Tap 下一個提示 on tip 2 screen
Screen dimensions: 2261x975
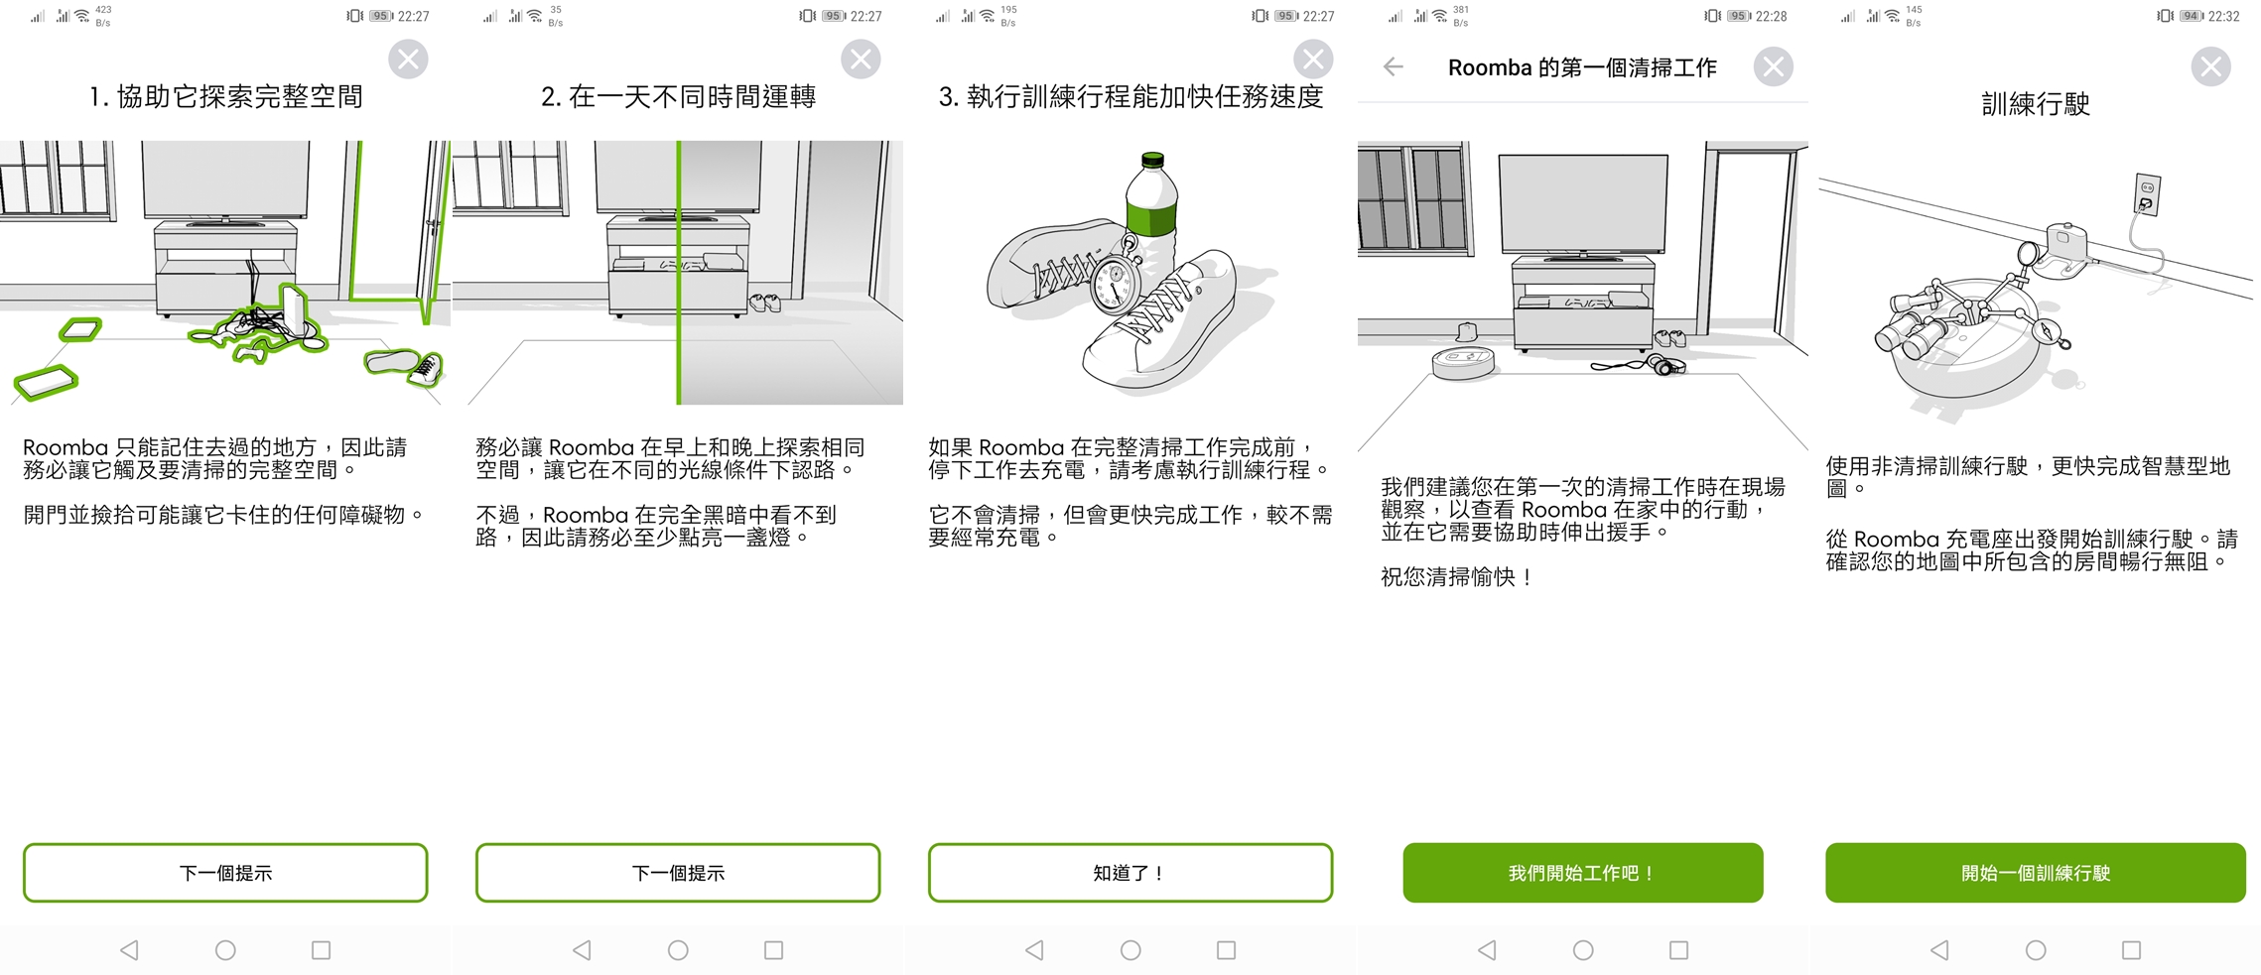click(x=678, y=873)
